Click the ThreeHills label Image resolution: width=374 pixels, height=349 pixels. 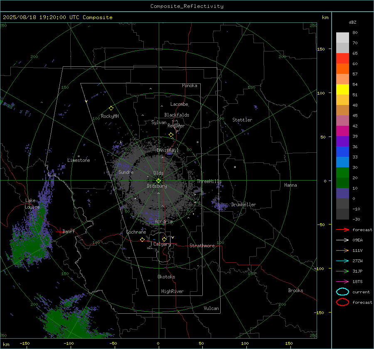209,181
